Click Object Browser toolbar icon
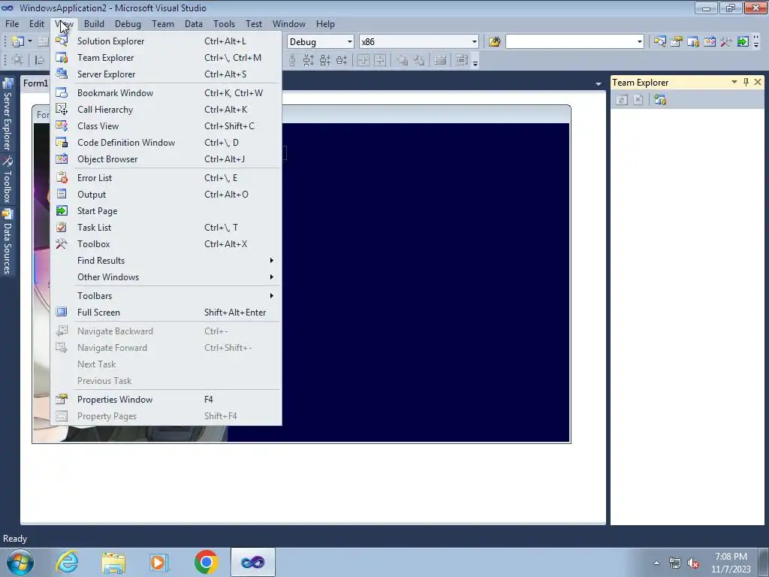 click(x=710, y=42)
